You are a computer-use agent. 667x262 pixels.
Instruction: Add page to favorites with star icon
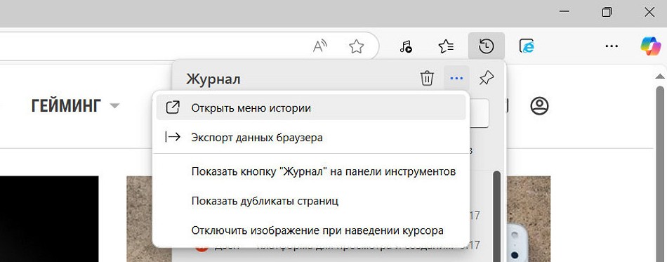coord(356,46)
